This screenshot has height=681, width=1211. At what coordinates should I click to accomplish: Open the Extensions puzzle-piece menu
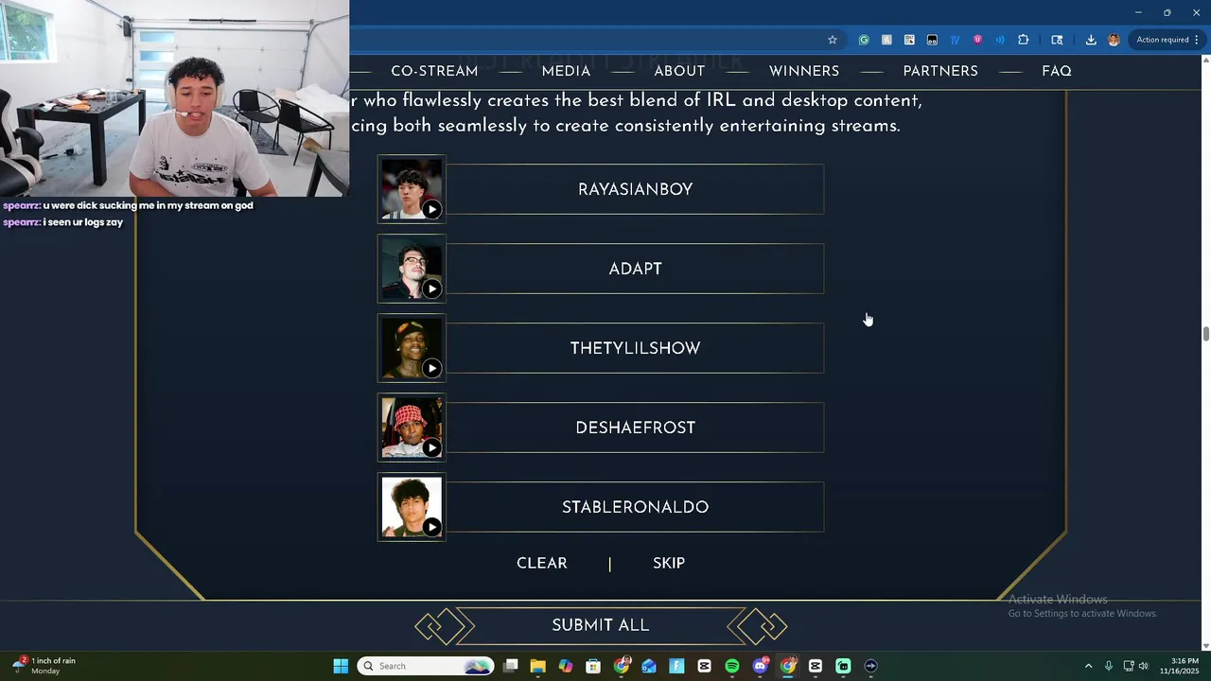pos(1024,40)
